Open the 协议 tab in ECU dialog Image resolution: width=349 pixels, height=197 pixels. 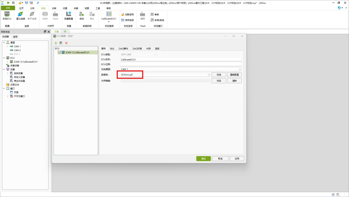112,49
